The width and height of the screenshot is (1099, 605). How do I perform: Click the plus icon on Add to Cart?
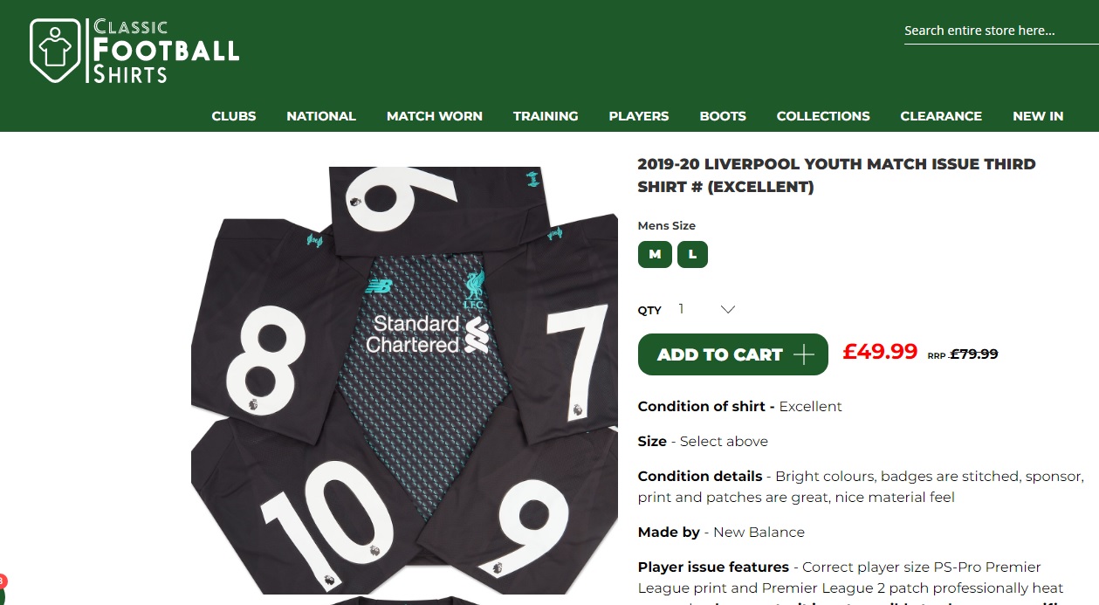[804, 354]
